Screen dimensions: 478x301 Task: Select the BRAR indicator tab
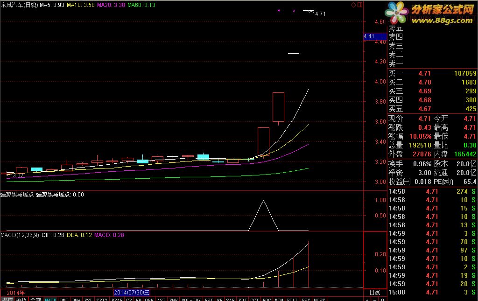tap(117, 300)
